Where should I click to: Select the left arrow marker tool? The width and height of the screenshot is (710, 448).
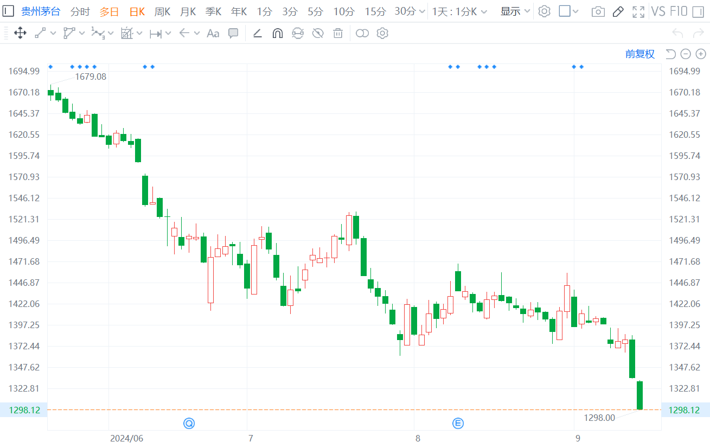(x=184, y=34)
